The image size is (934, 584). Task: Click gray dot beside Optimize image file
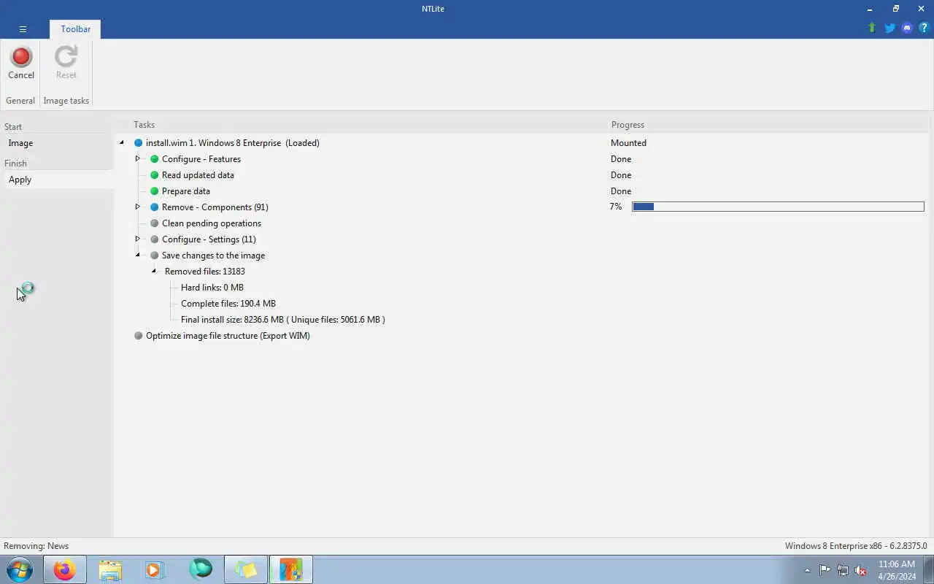(x=139, y=336)
